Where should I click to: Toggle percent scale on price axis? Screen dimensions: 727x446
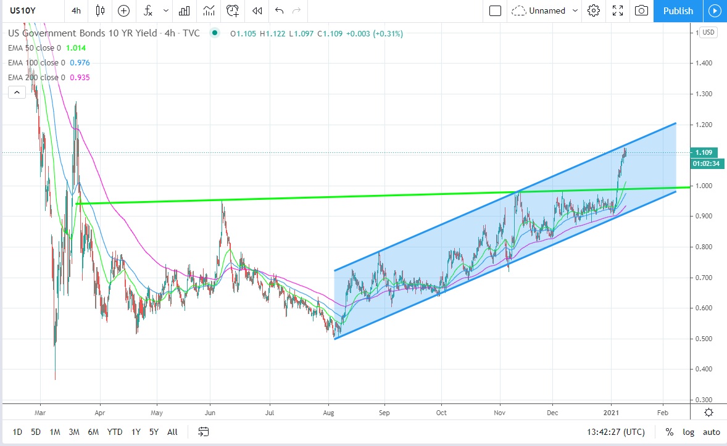(670, 432)
